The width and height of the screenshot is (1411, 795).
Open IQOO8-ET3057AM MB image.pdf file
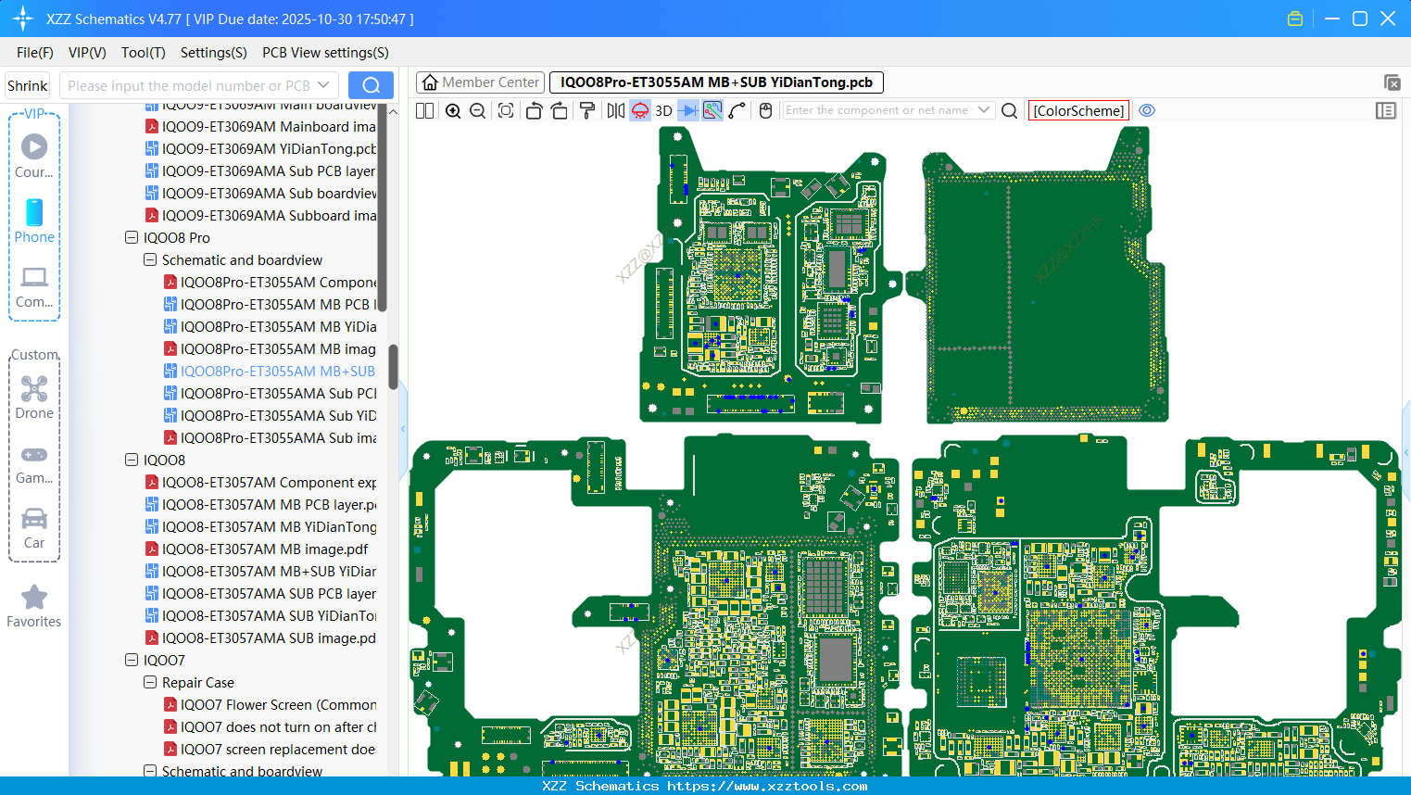(264, 549)
